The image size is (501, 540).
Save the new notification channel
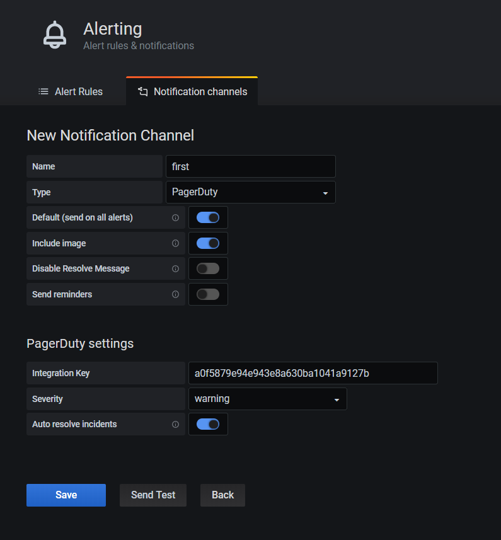point(66,495)
